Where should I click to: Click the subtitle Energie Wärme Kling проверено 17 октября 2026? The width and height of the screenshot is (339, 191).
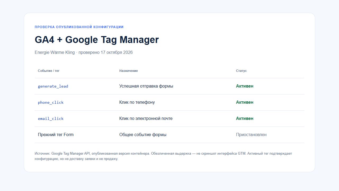click(x=84, y=52)
